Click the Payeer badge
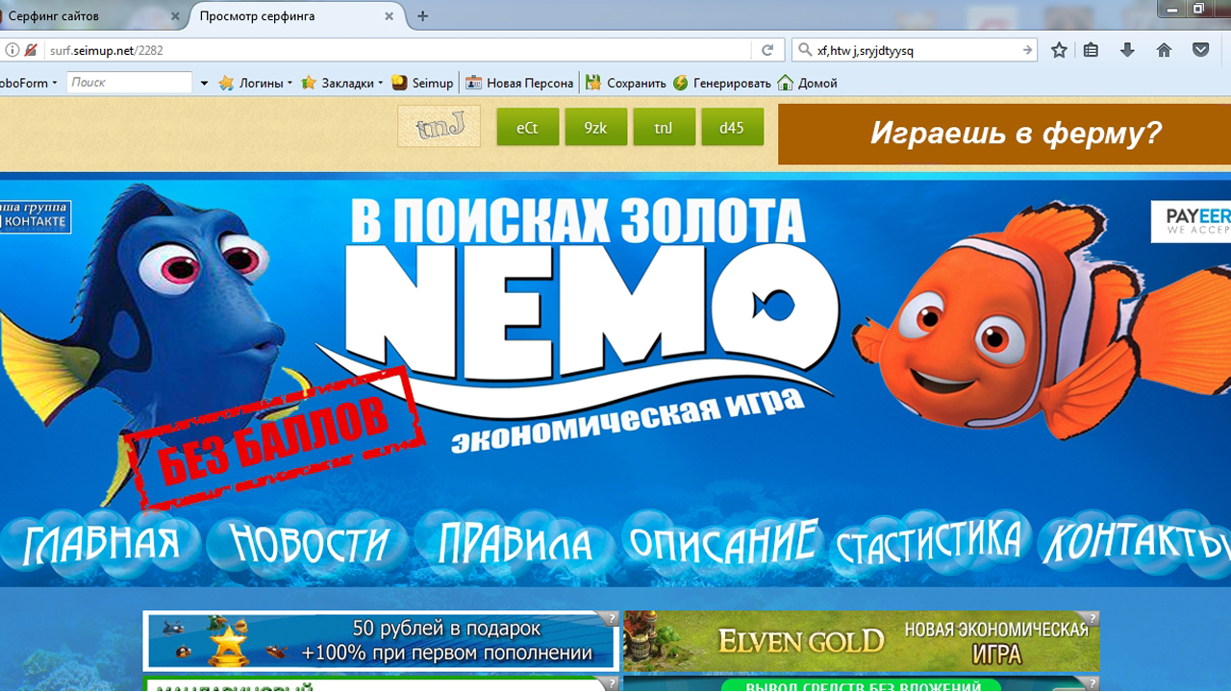 point(1191,221)
